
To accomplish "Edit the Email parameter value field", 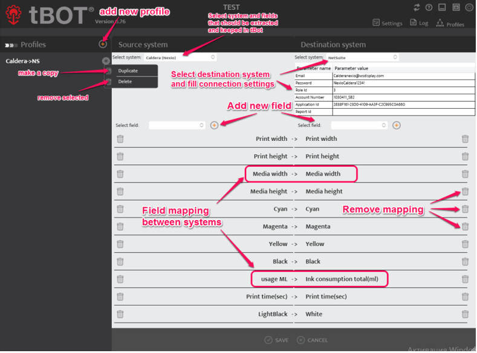I will tap(403, 76).
